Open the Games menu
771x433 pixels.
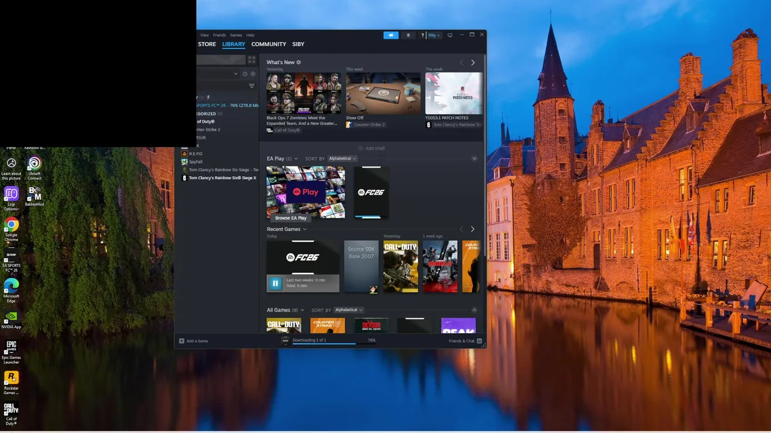point(236,35)
